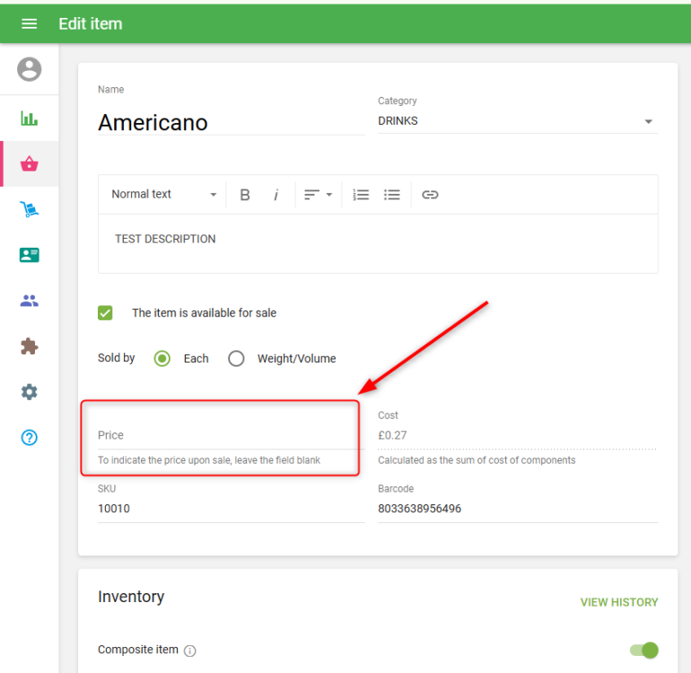Open the Integrations puzzle piece icon
The image size is (691, 673).
tap(30, 346)
